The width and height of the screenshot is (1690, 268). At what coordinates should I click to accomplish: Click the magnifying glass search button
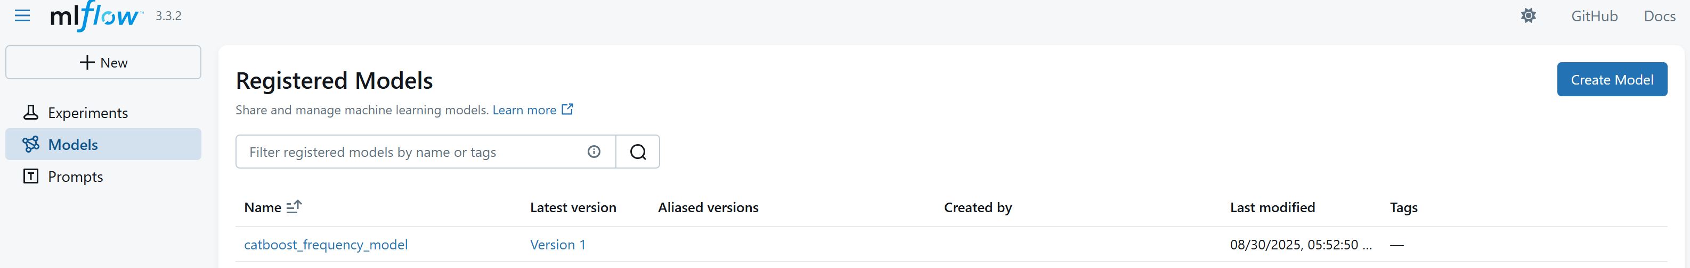(x=638, y=152)
